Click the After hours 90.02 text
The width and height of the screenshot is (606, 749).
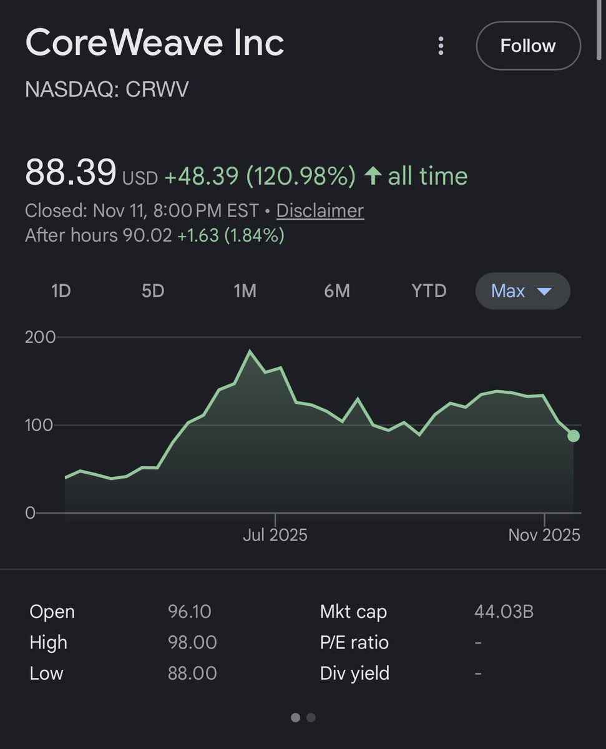[x=98, y=235]
